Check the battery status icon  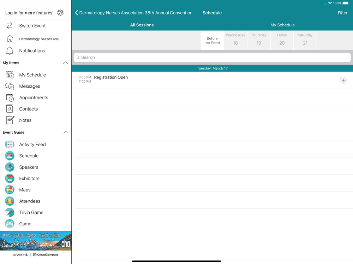coord(346,3)
